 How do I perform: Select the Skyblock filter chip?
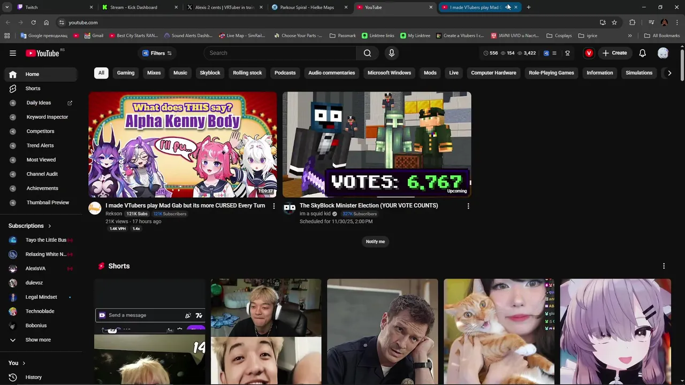tap(210, 73)
